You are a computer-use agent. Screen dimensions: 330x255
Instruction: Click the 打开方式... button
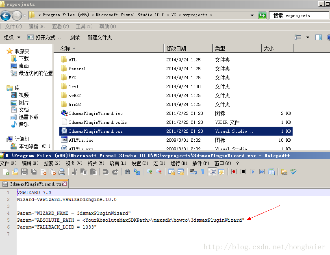(x=44, y=37)
